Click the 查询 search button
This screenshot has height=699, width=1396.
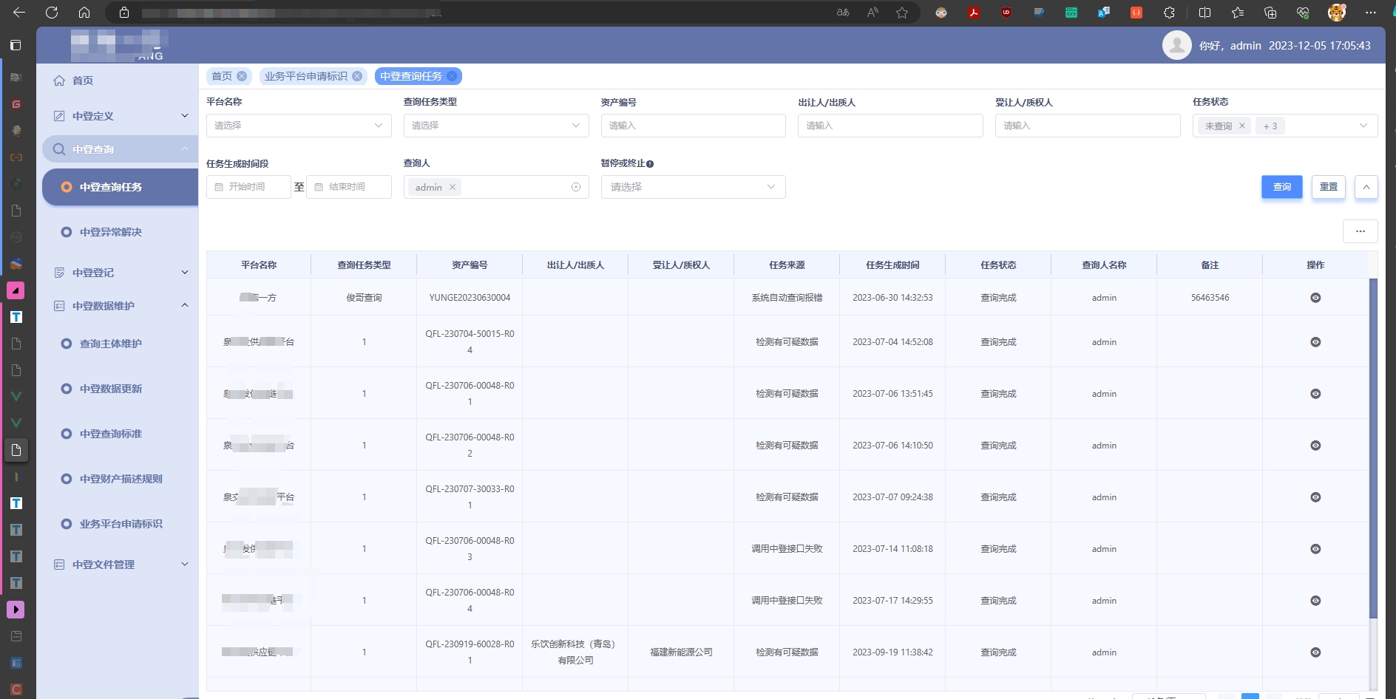(x=1282, y=187)
